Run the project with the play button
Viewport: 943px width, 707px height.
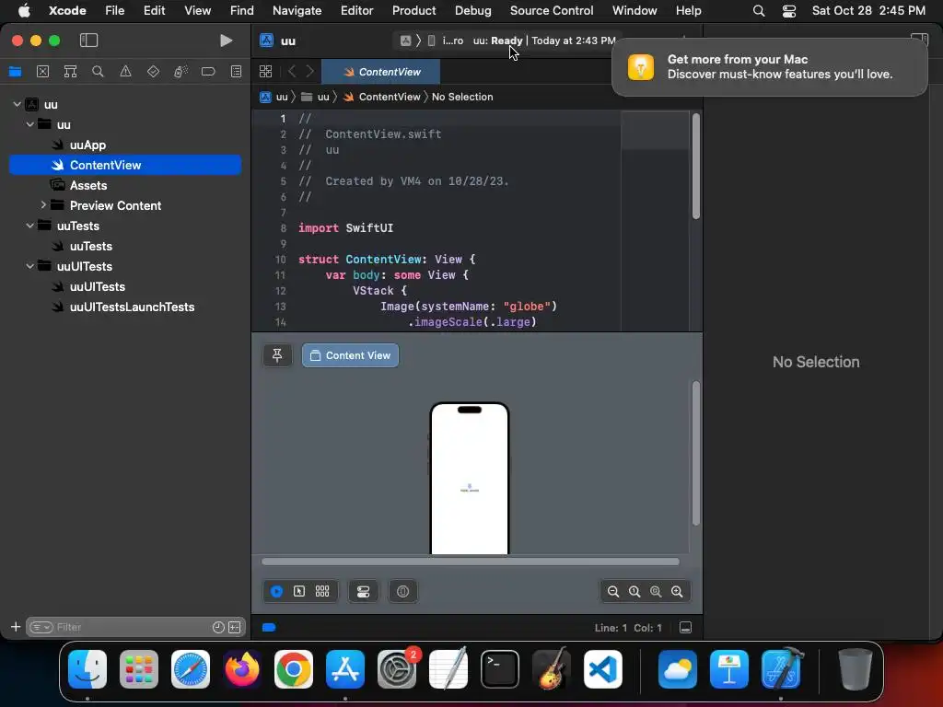pyautogui.click(x=227, y=41)
